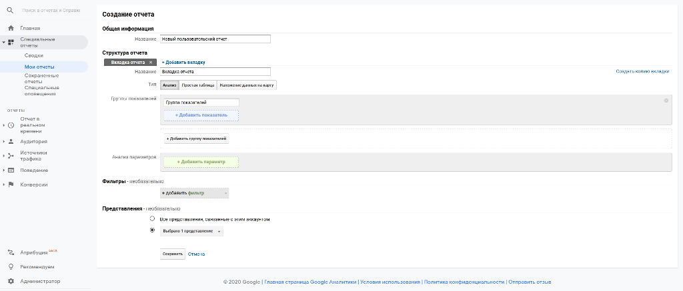Viewport: 683px width, 291px height.
Task: Go to Главная in the sidebar
Action: click(30, 28)
